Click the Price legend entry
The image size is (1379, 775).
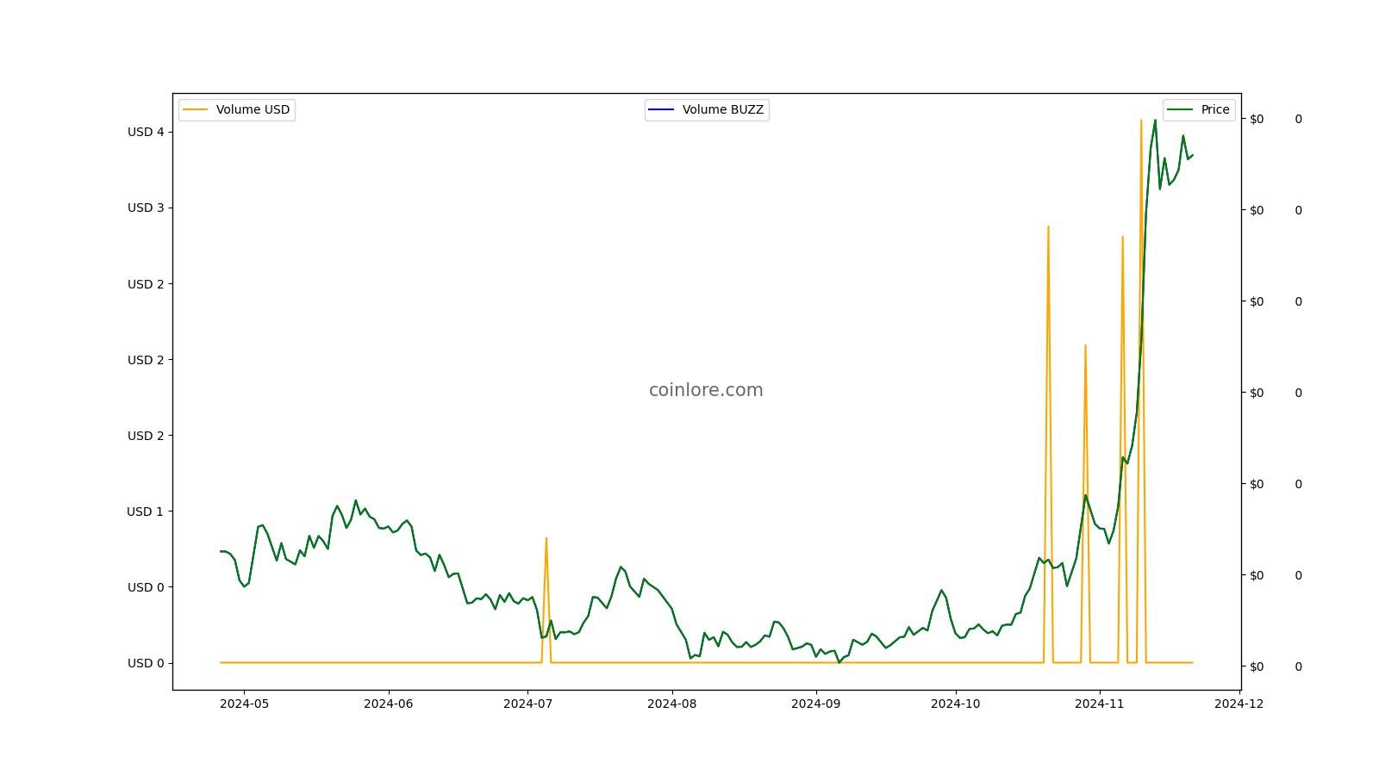click(1199, 109)
